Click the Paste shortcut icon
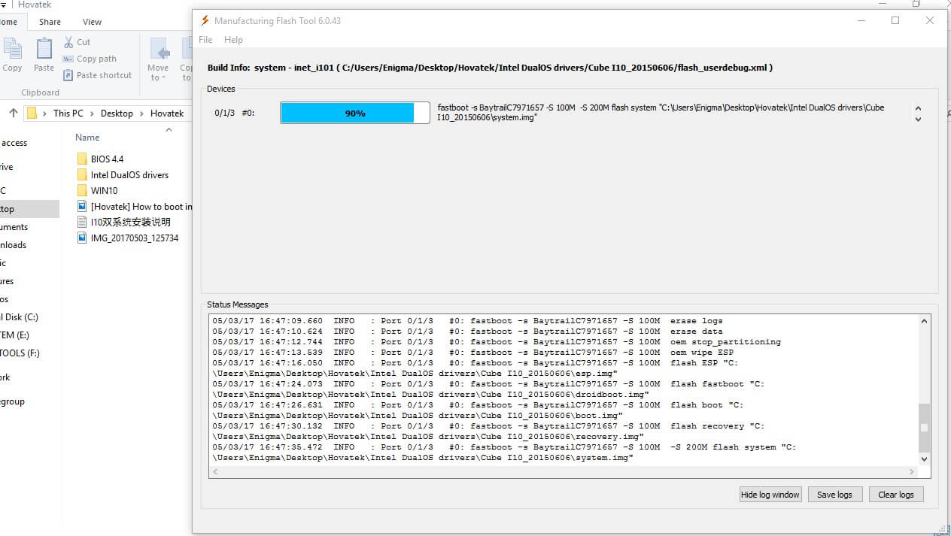951x536 pixels. point(68,75)
